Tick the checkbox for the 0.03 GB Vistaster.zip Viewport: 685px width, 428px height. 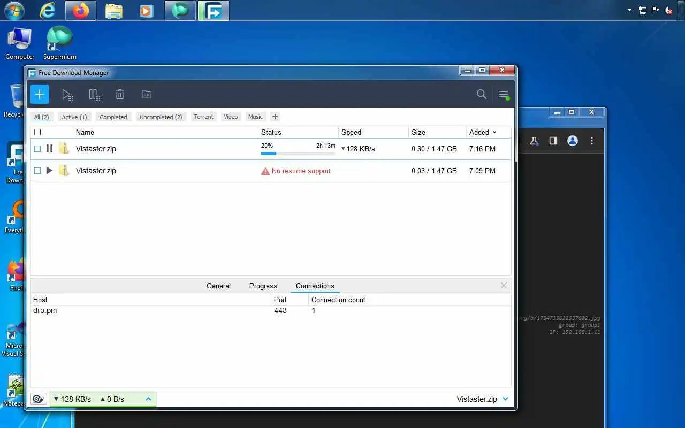[x=37, y=171]
